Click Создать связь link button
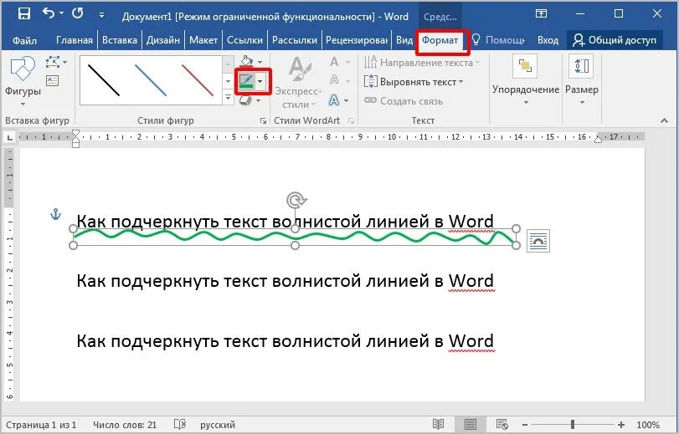Screen dimensions: 679x434 pyautogui.click(x=404, y=101)
